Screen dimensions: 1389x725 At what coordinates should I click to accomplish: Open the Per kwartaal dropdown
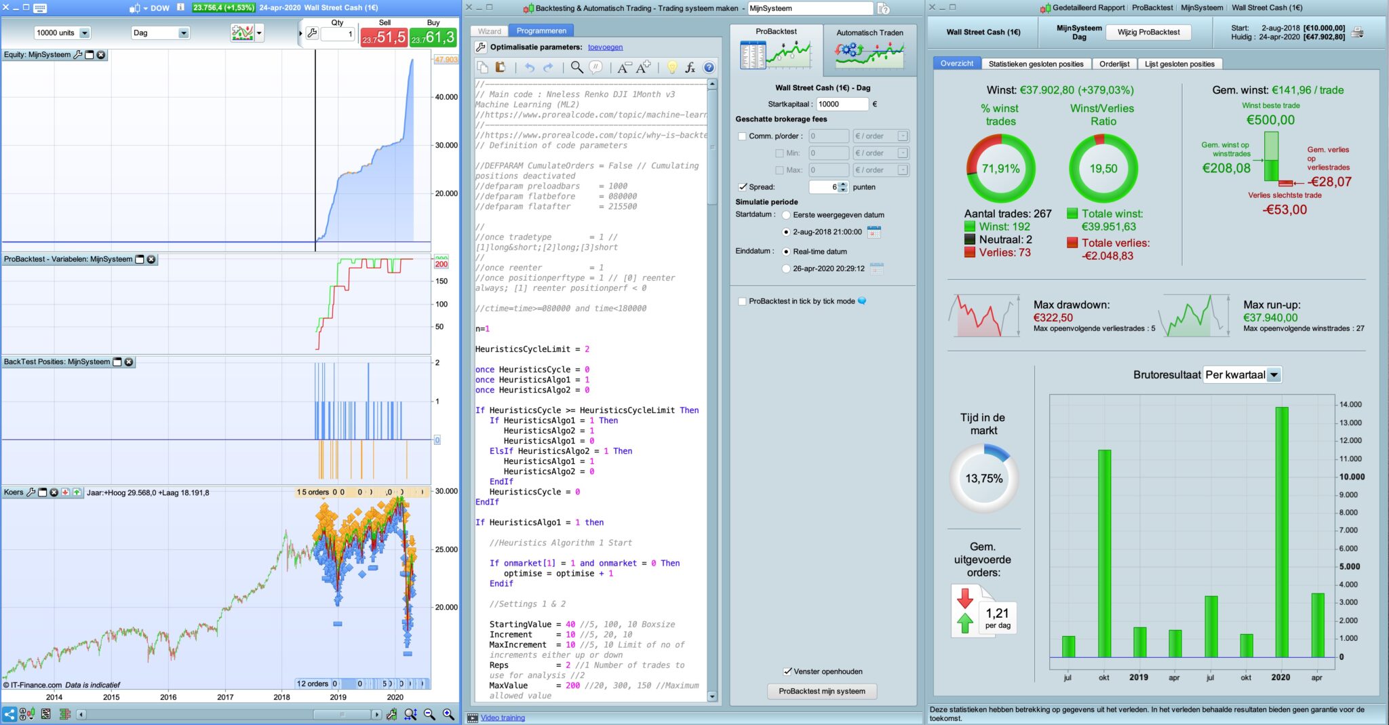tap(1242, 375)
